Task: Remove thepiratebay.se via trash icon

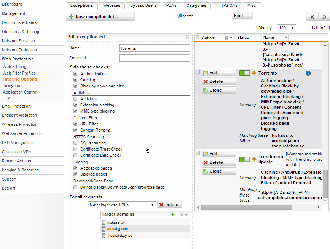Action: click(104, 236)
